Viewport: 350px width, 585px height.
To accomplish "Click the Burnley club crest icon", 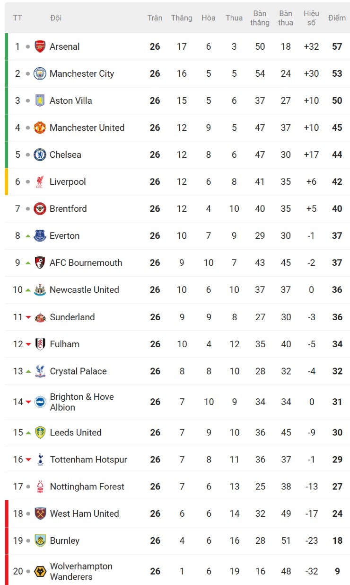I will point(40,540).
